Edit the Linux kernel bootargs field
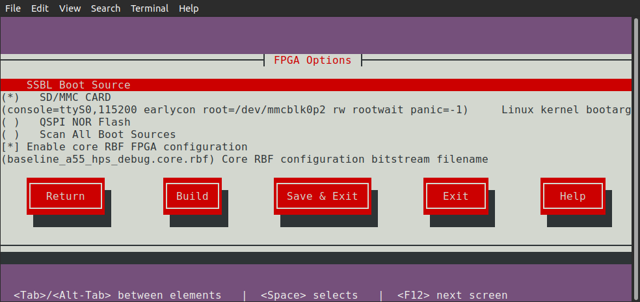640x302 pixels. tap(234, 110)
